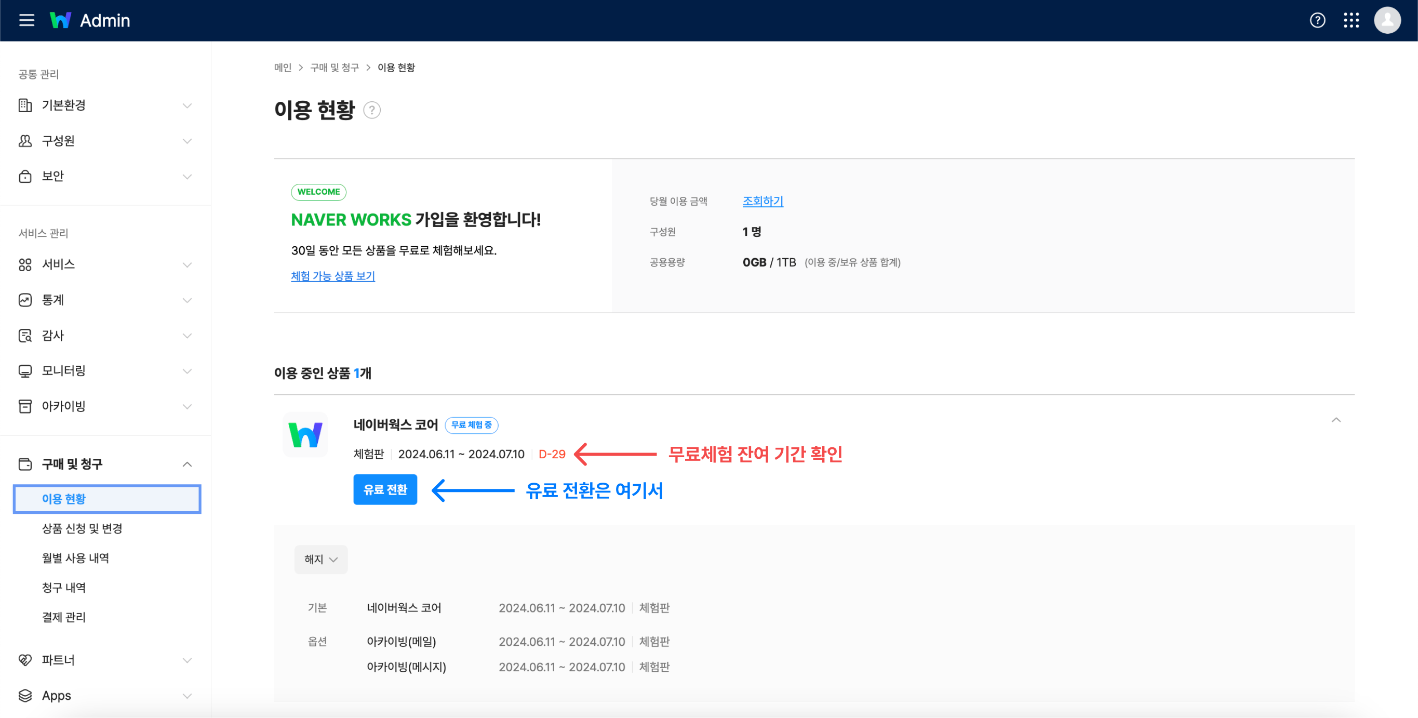This screenshot has width=1418, height=718.
Task: Open the hamburger navigation menu
Action: [x=26, y=20]
